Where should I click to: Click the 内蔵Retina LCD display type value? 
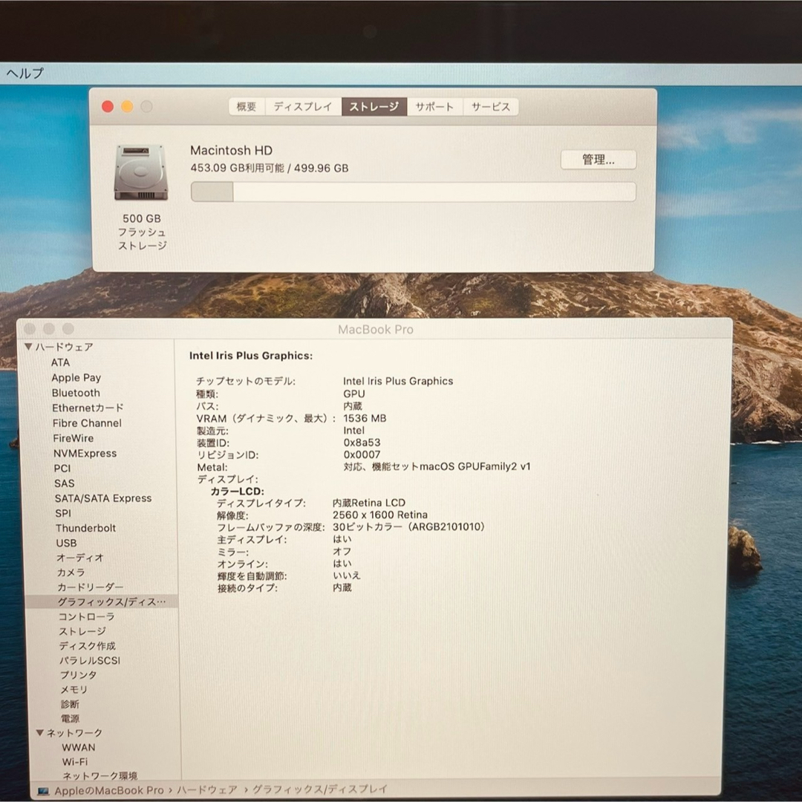369,503
